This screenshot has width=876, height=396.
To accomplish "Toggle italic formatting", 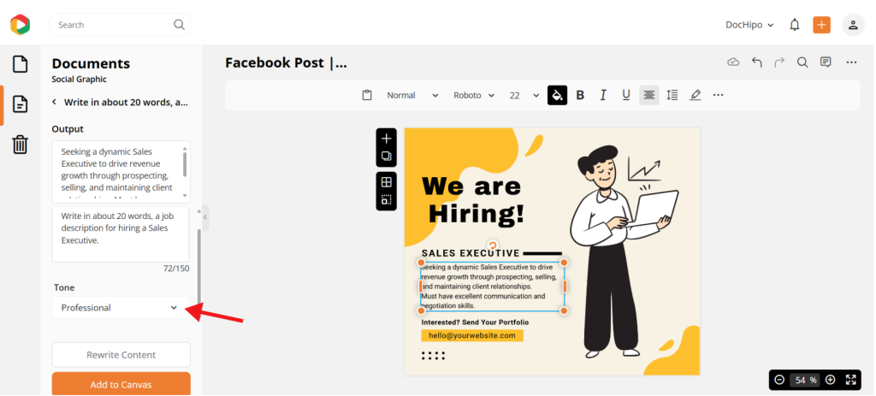I will click(603, 95).
